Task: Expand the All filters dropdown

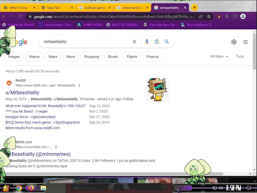Action: [219, 57]
